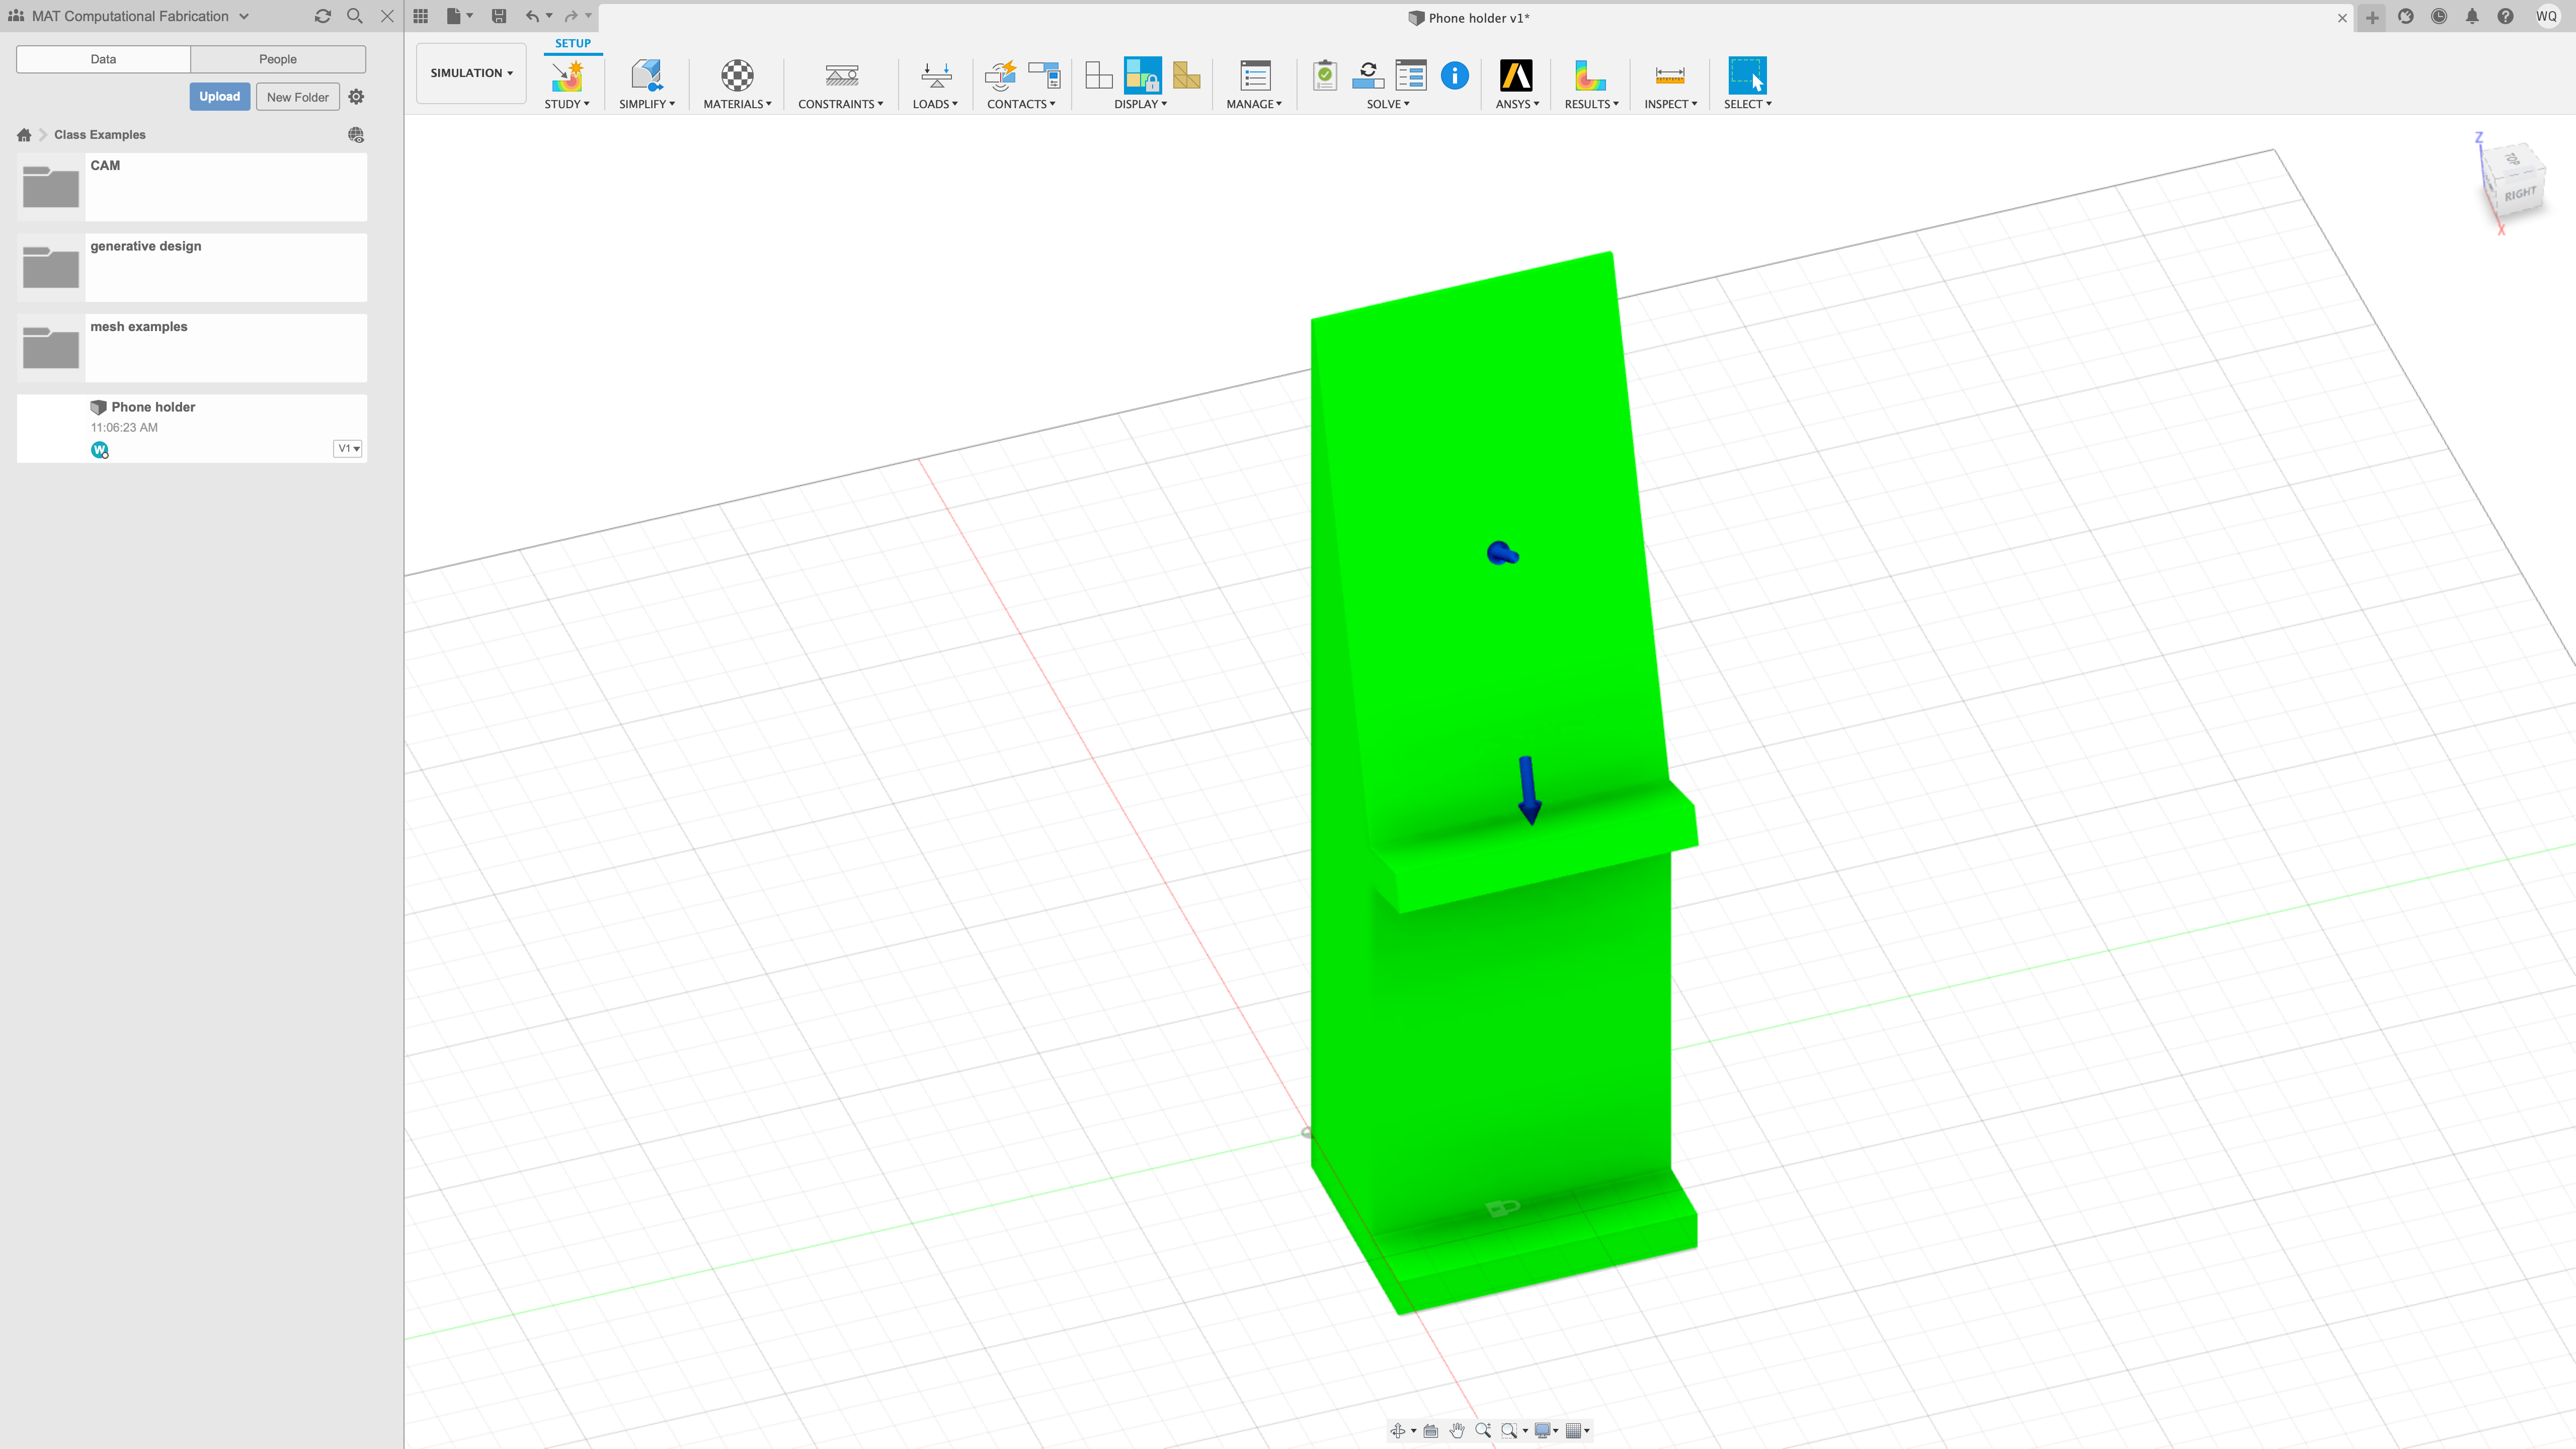
Task: Click the Manage Contacts icon
Action: click(x=1044, y=76)
